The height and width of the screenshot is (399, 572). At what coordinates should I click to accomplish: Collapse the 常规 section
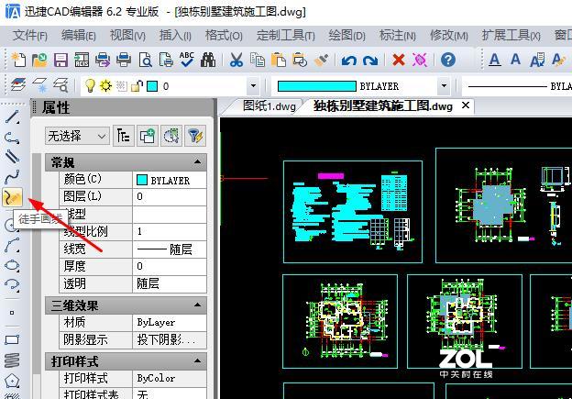[197, 162]
